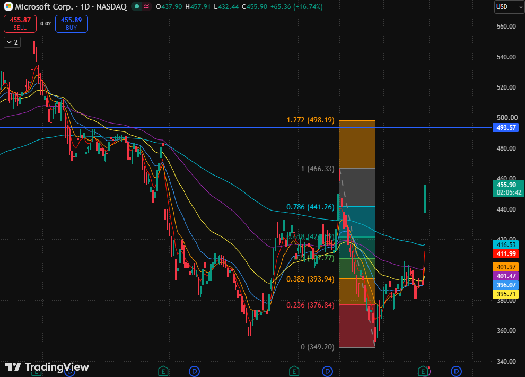
Task: Click the SELL button at 455.87
Action: tap(20, 24)
